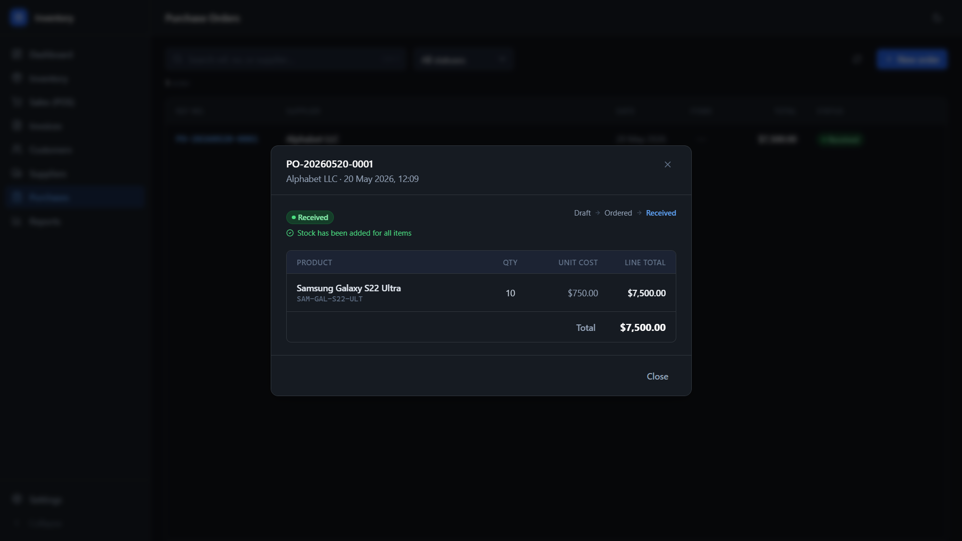Click the blue PO number link in the background table
The height and width of the screenshot is (541, 962).
tap(217, 139)
